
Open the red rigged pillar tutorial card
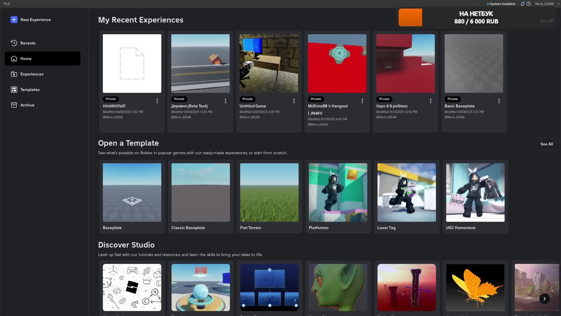click(x=407, y=288)
